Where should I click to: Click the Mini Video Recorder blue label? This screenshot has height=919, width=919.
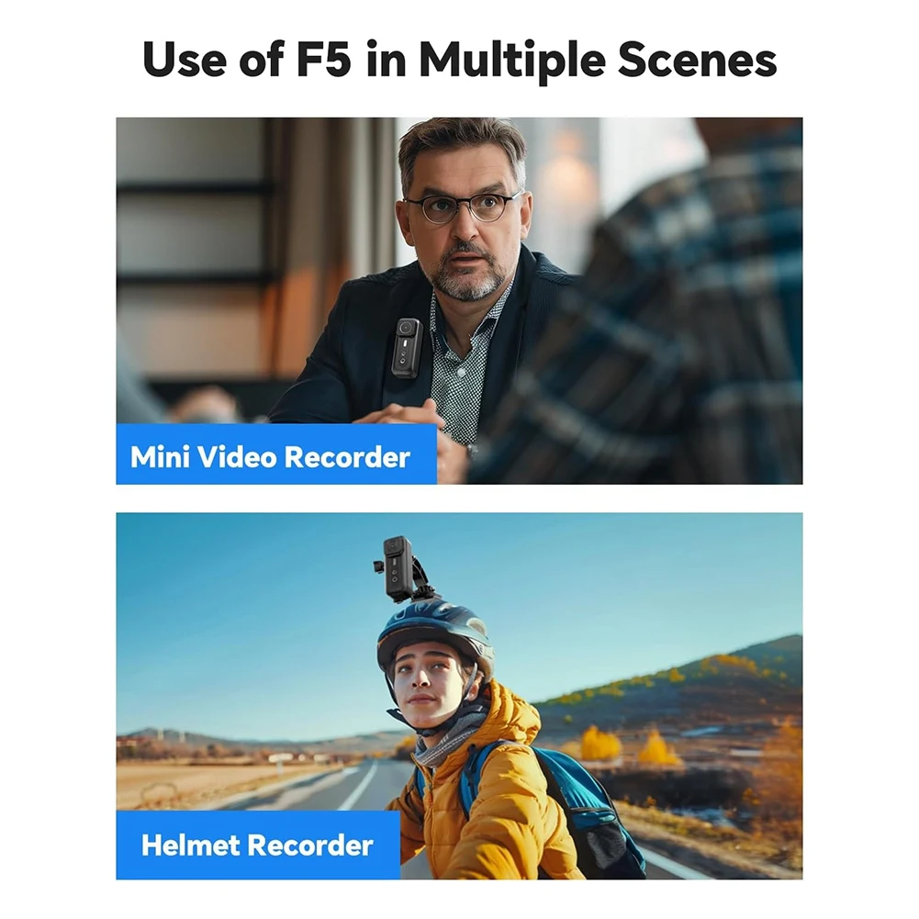276,454
